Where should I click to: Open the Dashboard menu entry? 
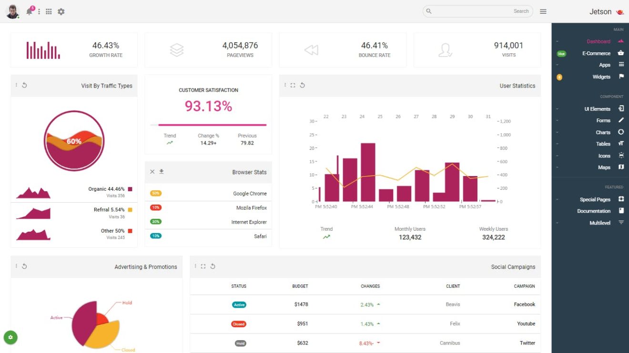tap(599, 41)
